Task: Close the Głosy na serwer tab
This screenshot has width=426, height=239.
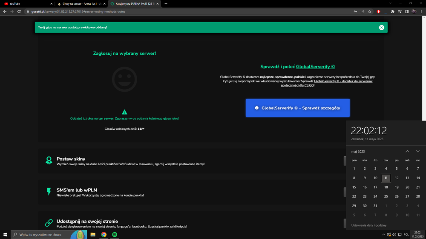Action: (104, 4)
